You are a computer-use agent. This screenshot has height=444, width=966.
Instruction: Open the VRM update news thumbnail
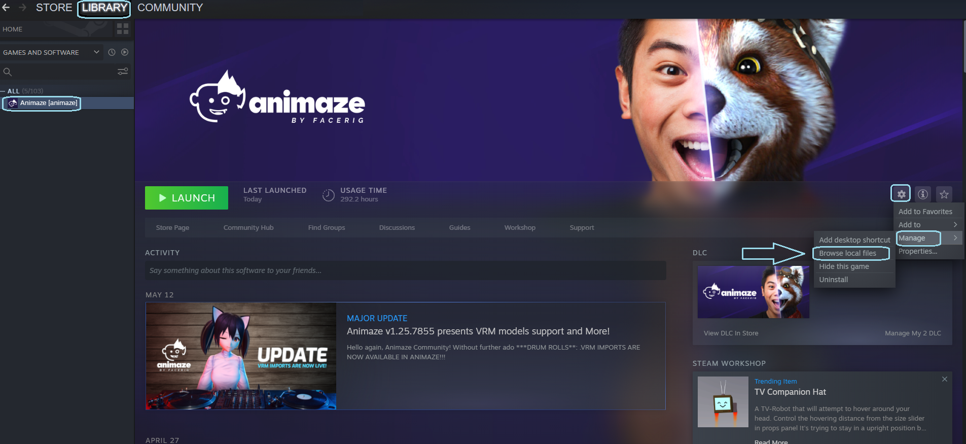tap(241, 356)
